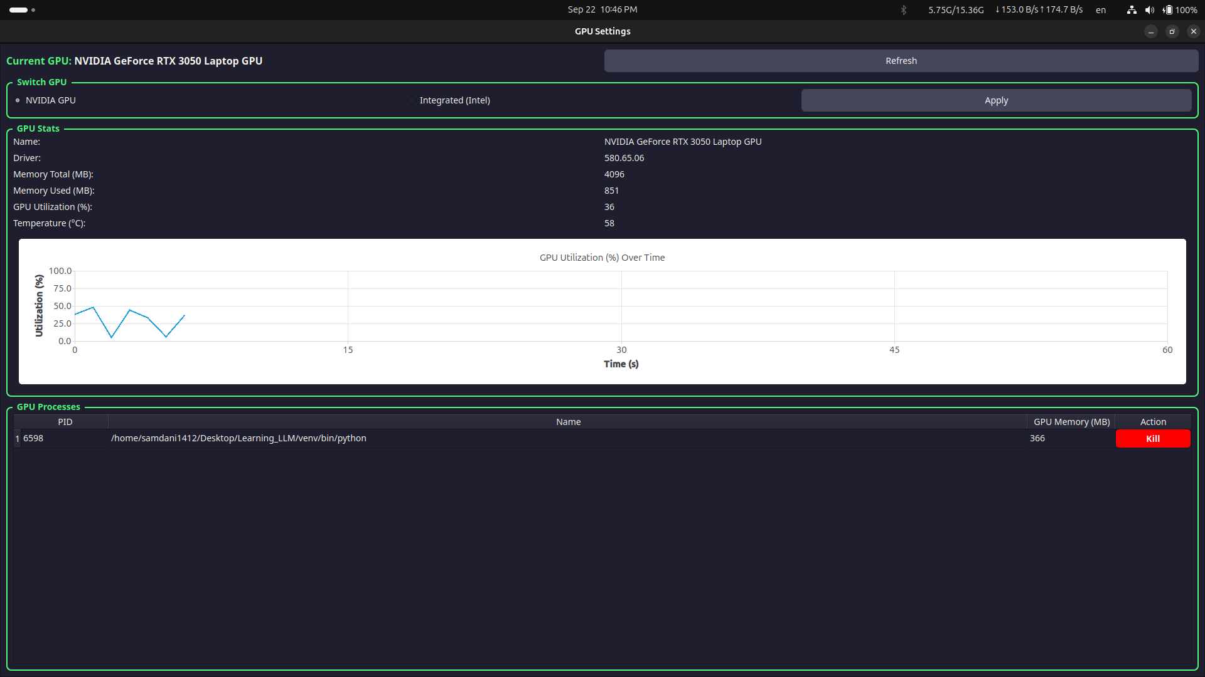Click the Memory Used (MB) label
The height and width of the screenshot is (677, 1205).
tap(54, 191)
